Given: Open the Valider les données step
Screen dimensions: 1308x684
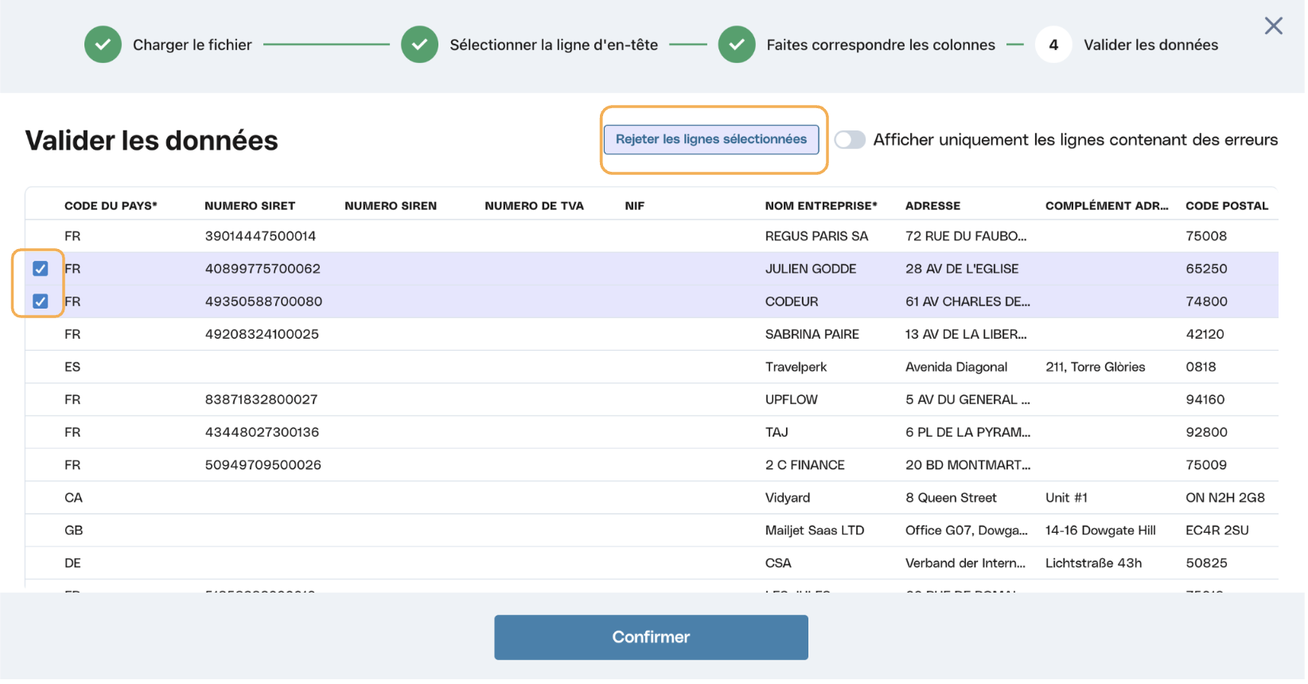Looking at the screenshot, I should tap(1152, 45).
